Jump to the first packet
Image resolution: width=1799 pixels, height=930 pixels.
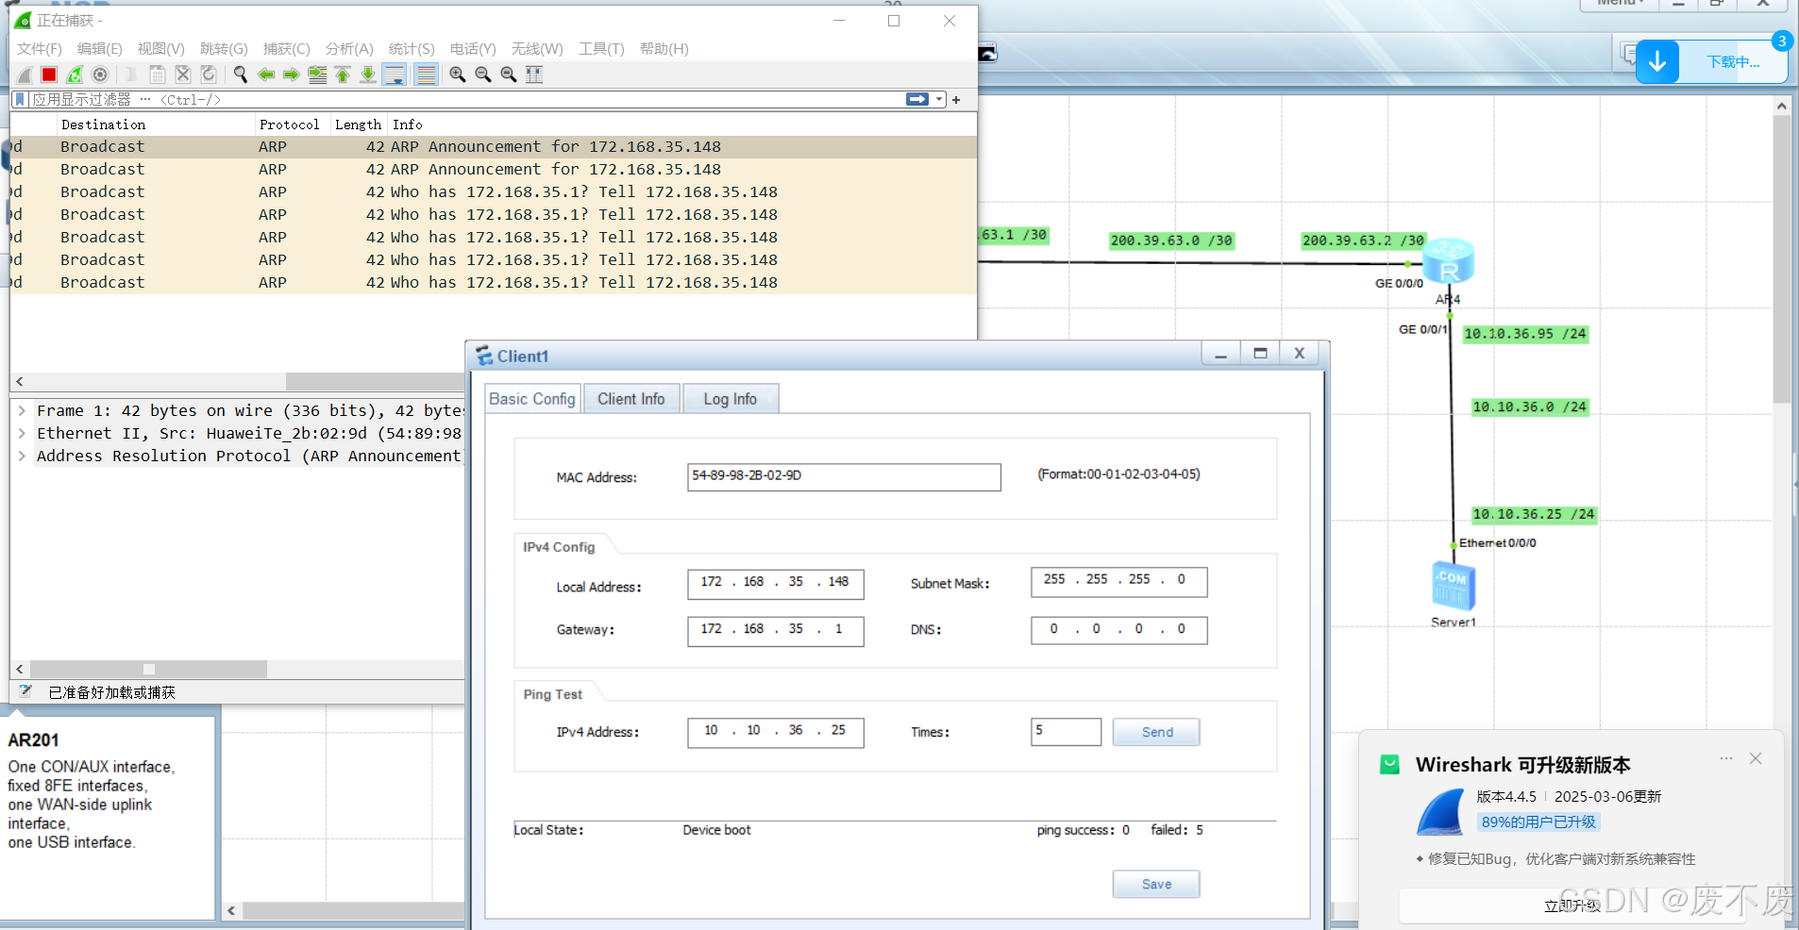coord(343,75)
